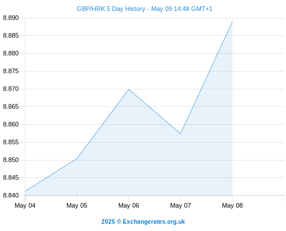Select the May 07 x-axis label
The width and height of the screenshot is (286, 231).
tap(180, 206)
